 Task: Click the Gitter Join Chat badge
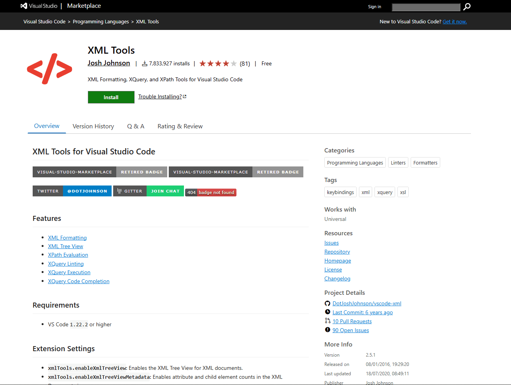(x=149, y=191)
